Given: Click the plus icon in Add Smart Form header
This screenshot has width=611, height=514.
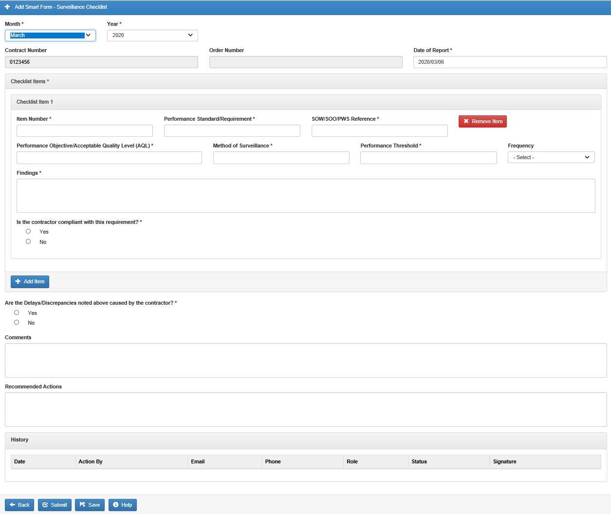Looking at the screenshot, I should pyautogui.click(x=7, y=7).
